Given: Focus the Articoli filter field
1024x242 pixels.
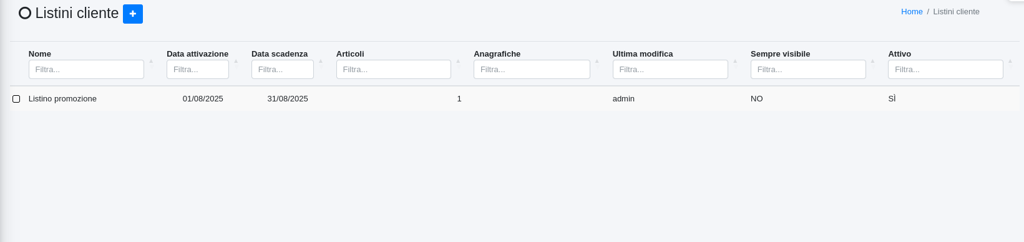Looking at the screenshot, I should (x=394, y=70).
